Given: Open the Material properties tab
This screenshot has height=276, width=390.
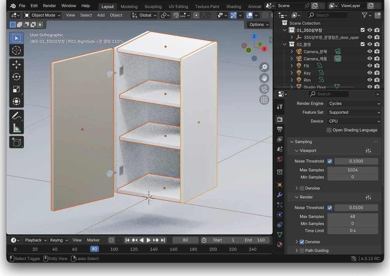Looking at the screenshot, I should tap(280, 245).
